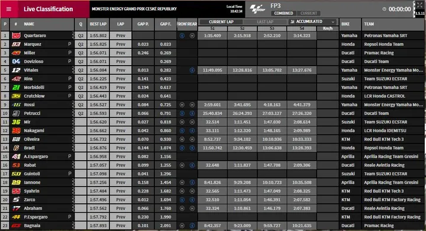Image resolution: width=426 pixels, height=231 pixels.
Task: Sort by the GAP P. column header
Action: point(143,24)
